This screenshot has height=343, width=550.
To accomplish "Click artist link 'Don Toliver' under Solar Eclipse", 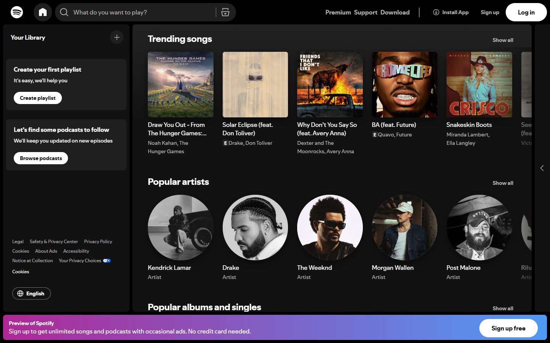I will click(x=259, y=143).
